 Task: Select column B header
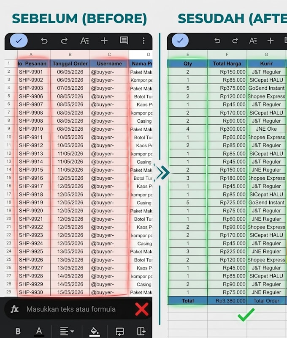[x=70, y=55]
